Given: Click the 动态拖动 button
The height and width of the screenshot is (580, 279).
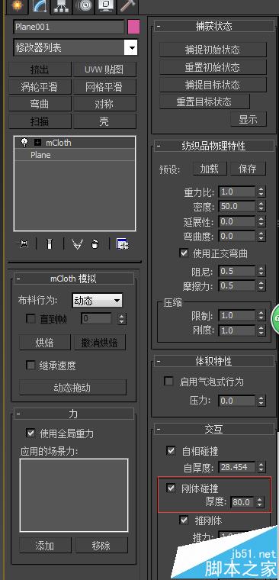Looking at the screenshot, I should pos(72,388).
